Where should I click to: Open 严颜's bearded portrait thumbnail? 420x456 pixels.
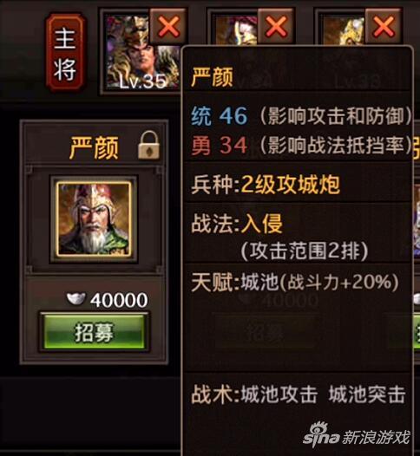(x=94, y=219)
